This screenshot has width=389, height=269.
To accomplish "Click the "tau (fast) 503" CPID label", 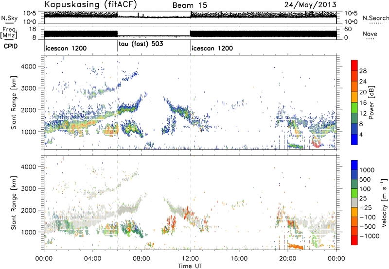I will tap(141, 44).
